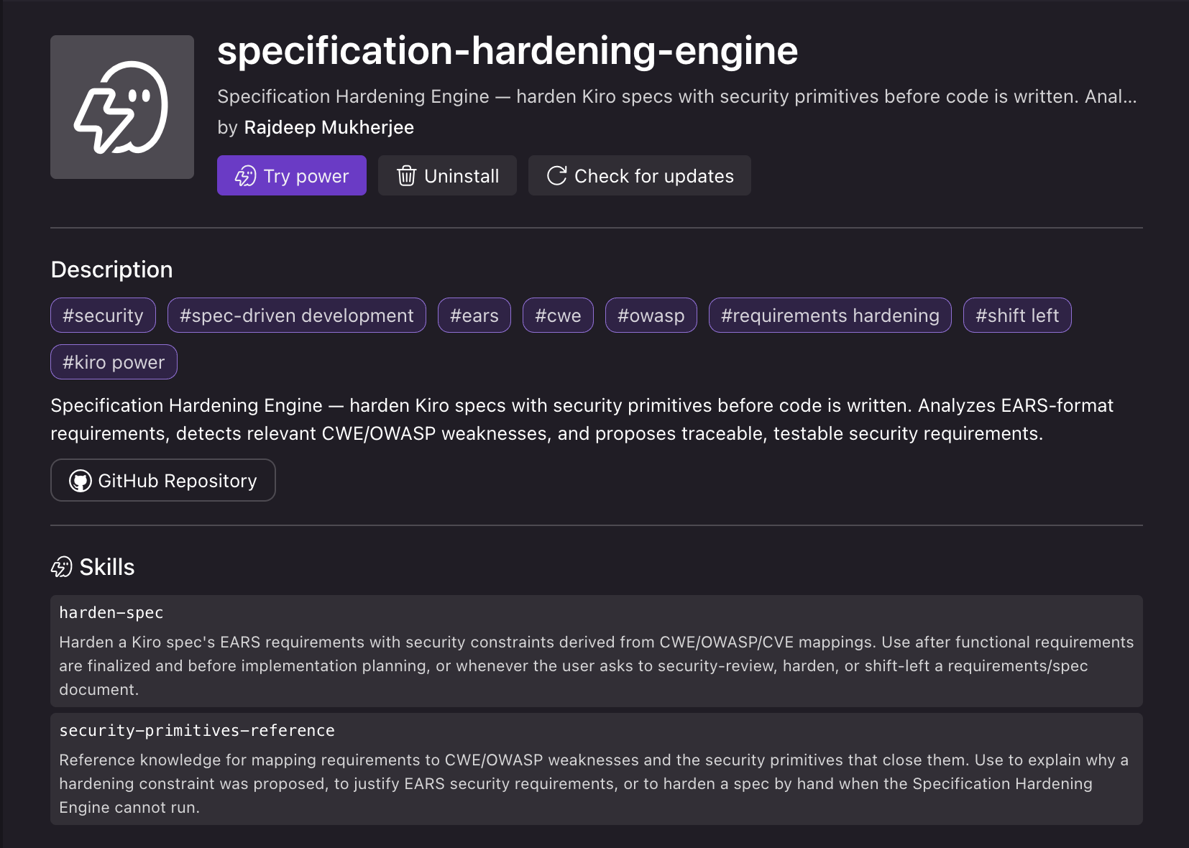Open the harden-spec skill entry
Image resolution: width=1189 pixels, height=848 pixels.
click(597, 651)
